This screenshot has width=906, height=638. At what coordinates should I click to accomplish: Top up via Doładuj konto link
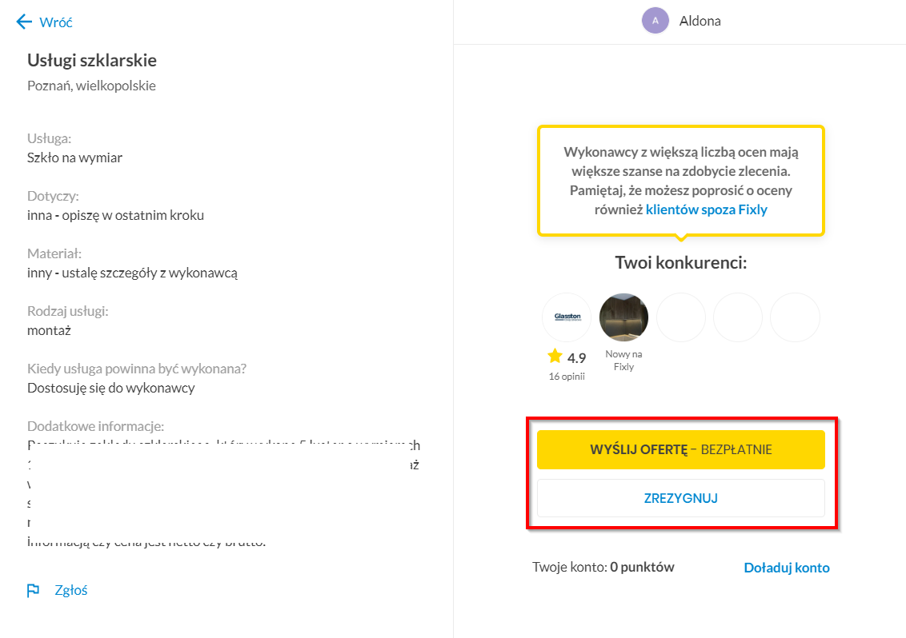point(787,568)
